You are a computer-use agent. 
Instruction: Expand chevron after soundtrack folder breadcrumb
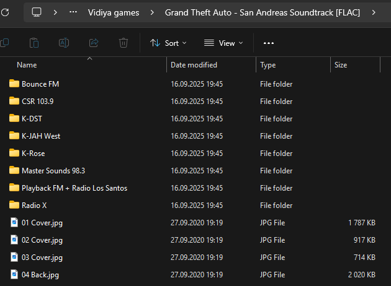(373, 12)
